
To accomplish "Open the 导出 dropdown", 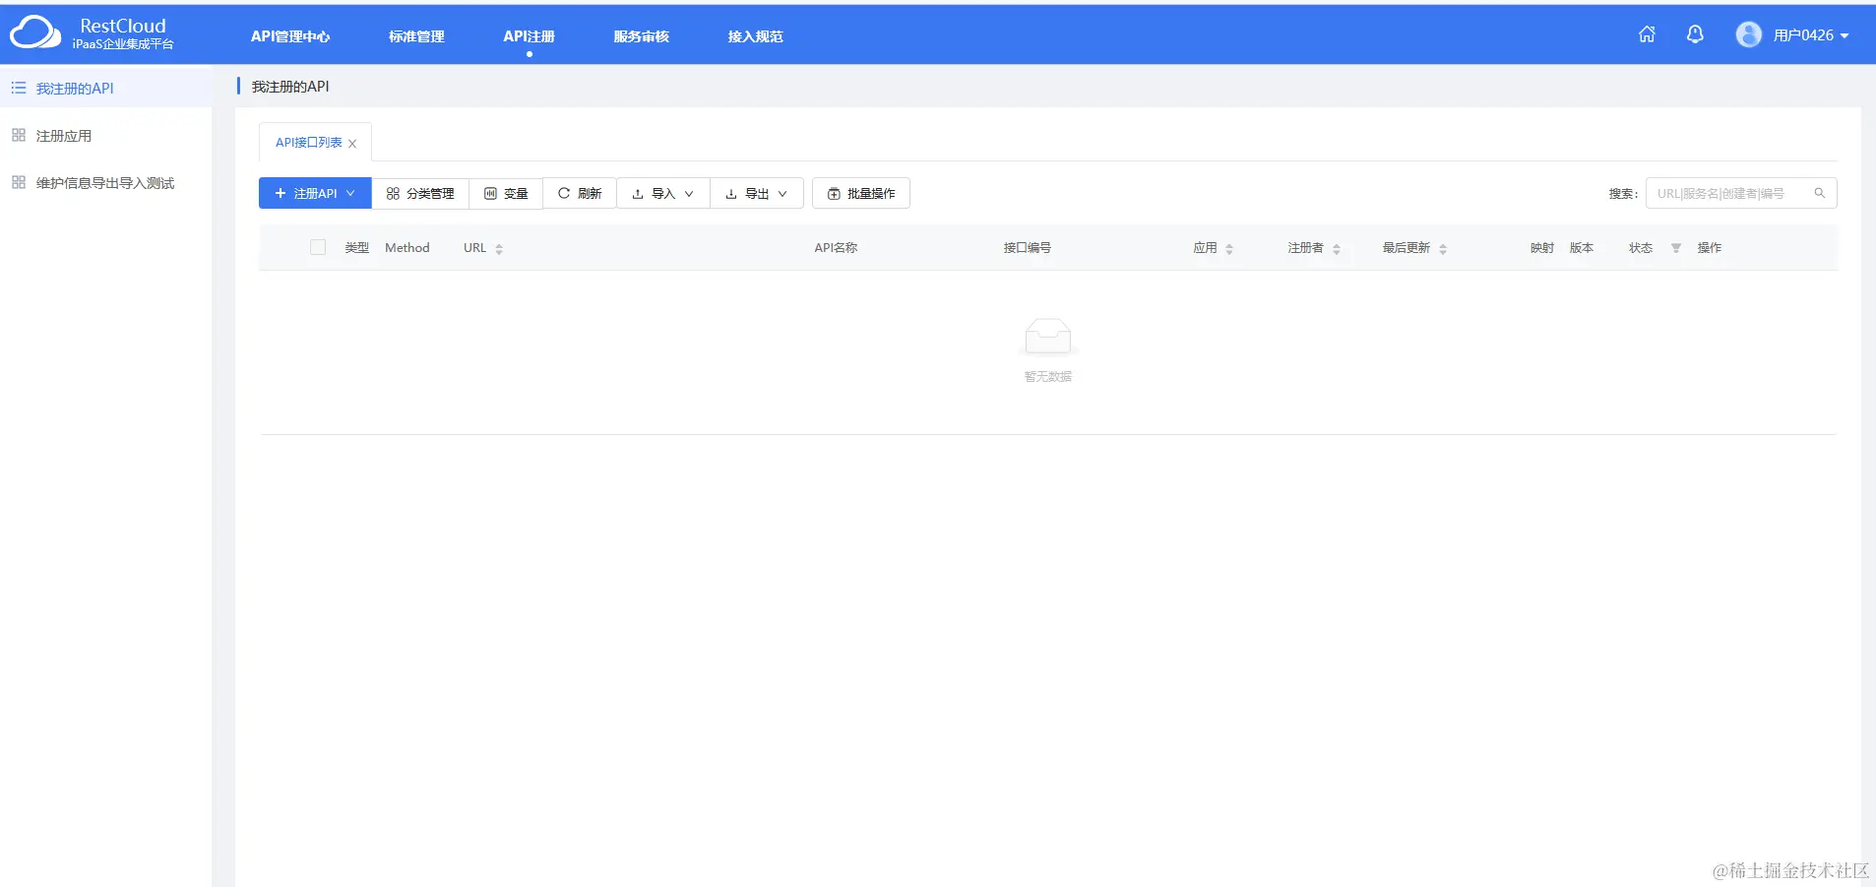I will pyautogui.click(x=757, y=193).
